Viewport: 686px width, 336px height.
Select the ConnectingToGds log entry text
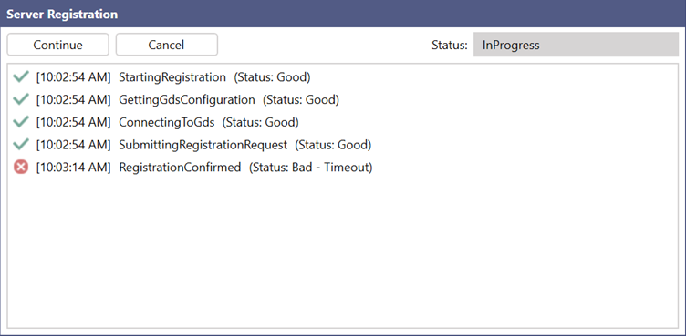[167, 122]
